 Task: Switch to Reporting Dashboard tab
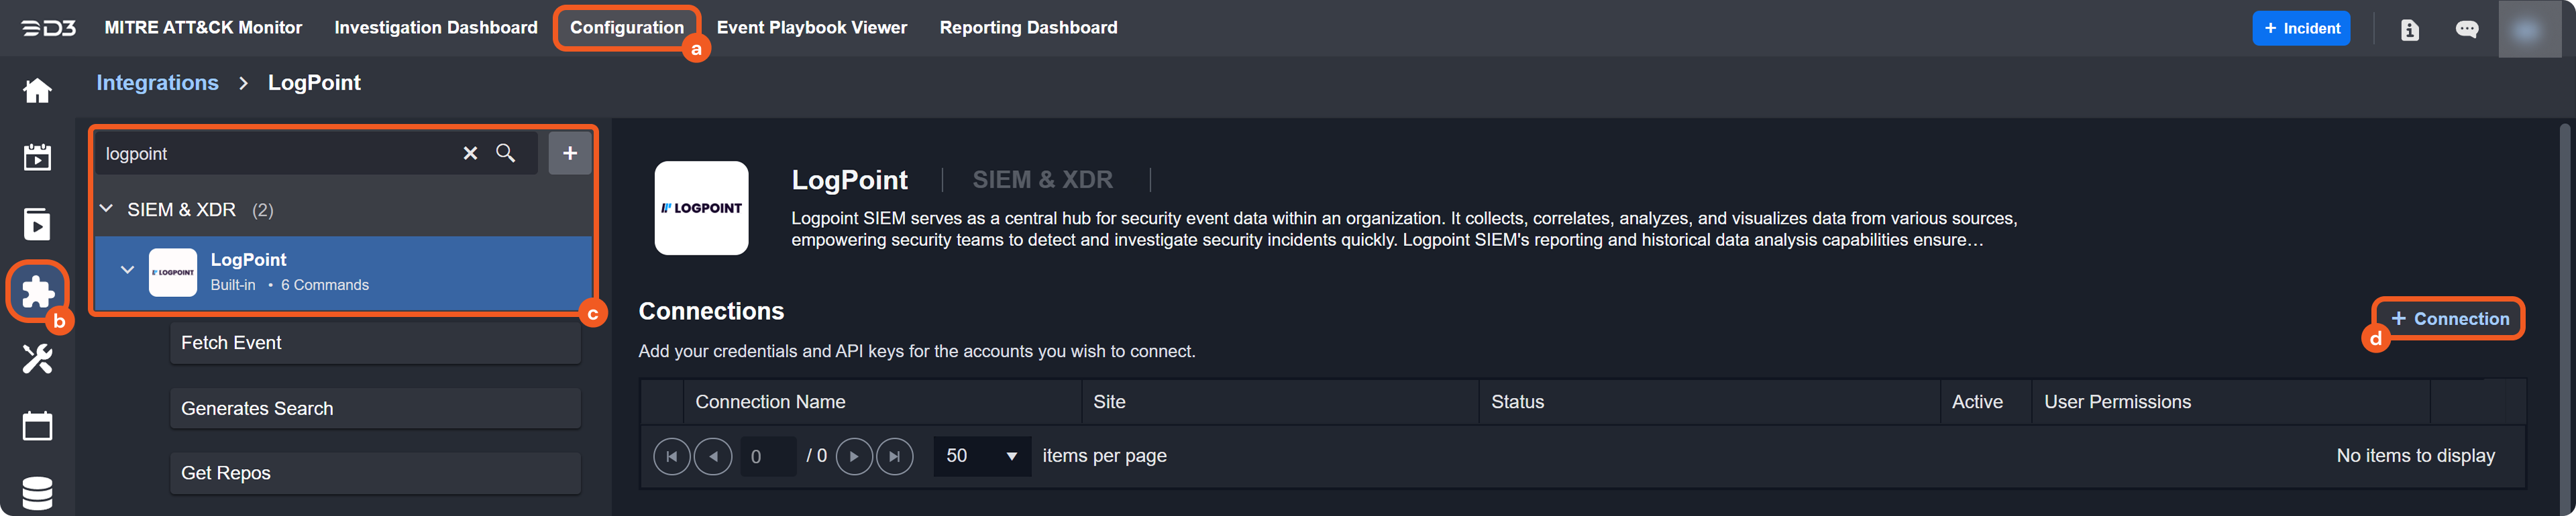click(x=1027, y=28)
